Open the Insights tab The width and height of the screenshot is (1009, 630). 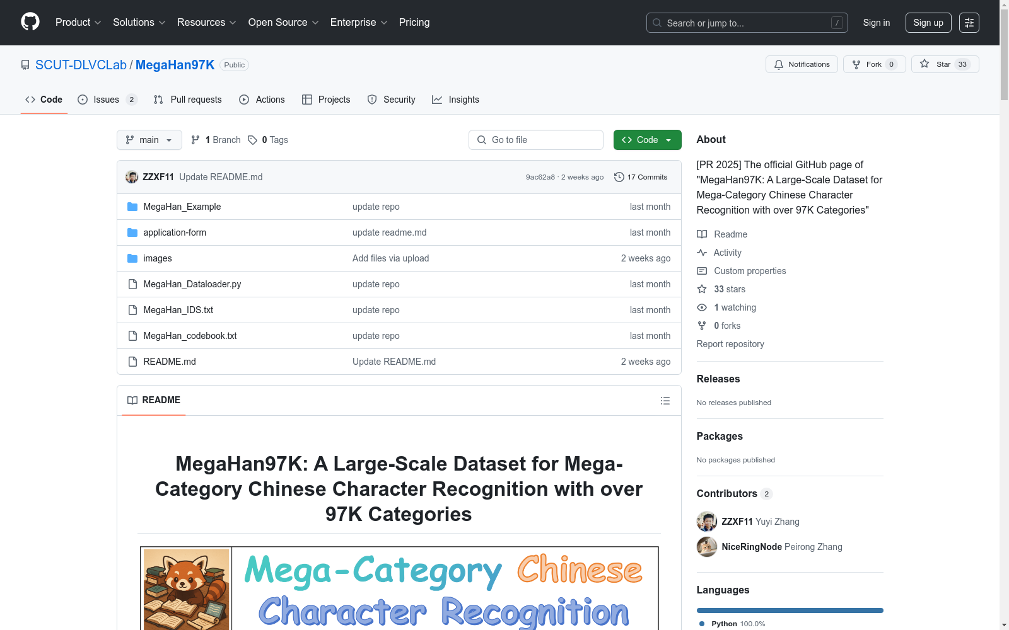pyautogui.click(x=456, y=100)
